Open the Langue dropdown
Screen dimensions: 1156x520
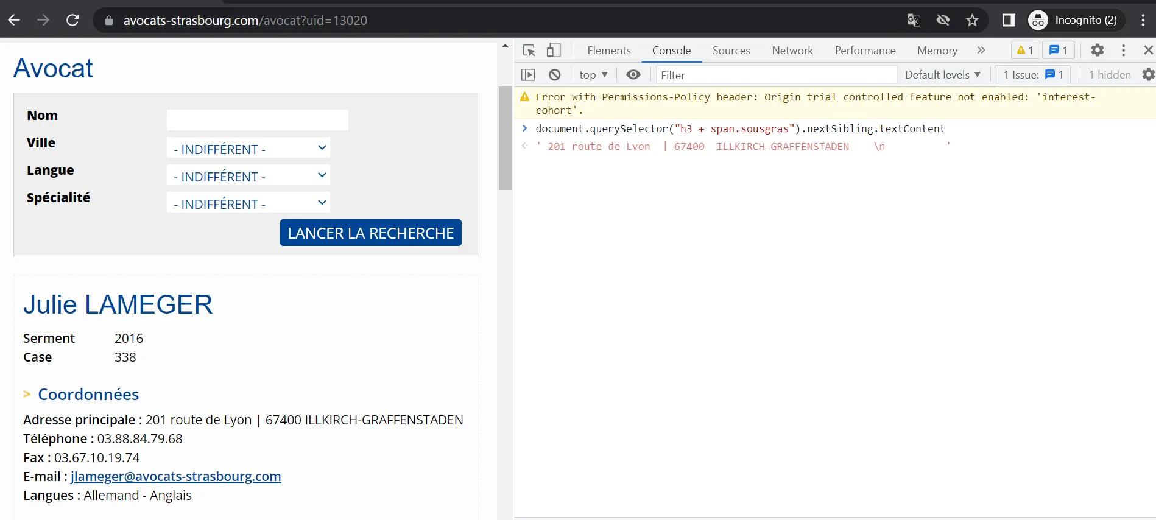pyautogui.click(x=248, y=175)
